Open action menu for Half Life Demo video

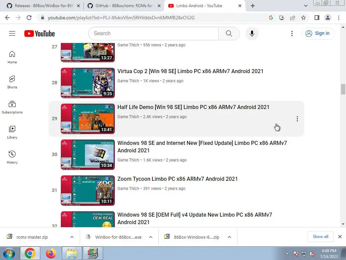pyautogui.click(x=297, y=119)
